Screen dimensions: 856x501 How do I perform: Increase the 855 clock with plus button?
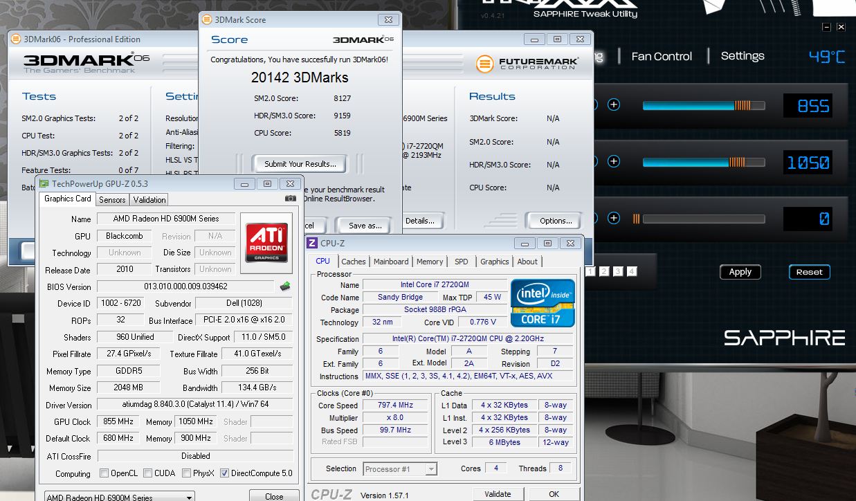(614, 104)
